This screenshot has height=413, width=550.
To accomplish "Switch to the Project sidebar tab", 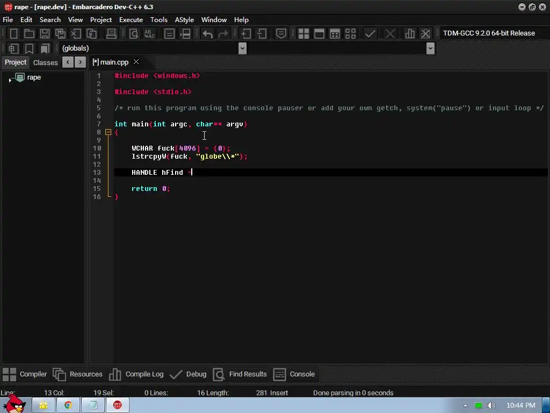I will coord(16,62).
